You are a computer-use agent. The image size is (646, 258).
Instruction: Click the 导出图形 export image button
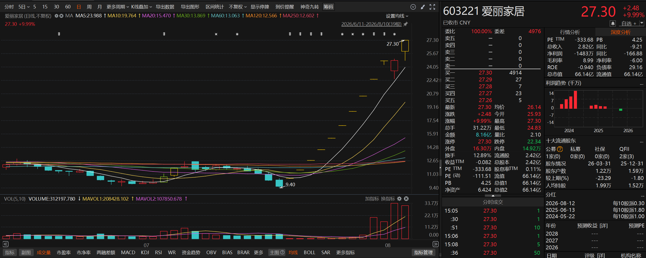190,7
